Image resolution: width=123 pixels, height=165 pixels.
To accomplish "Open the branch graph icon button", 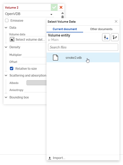I will [x=115, y=37].
